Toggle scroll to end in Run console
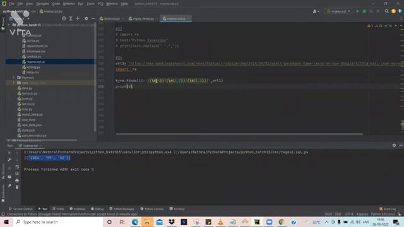 click(17, 173)
